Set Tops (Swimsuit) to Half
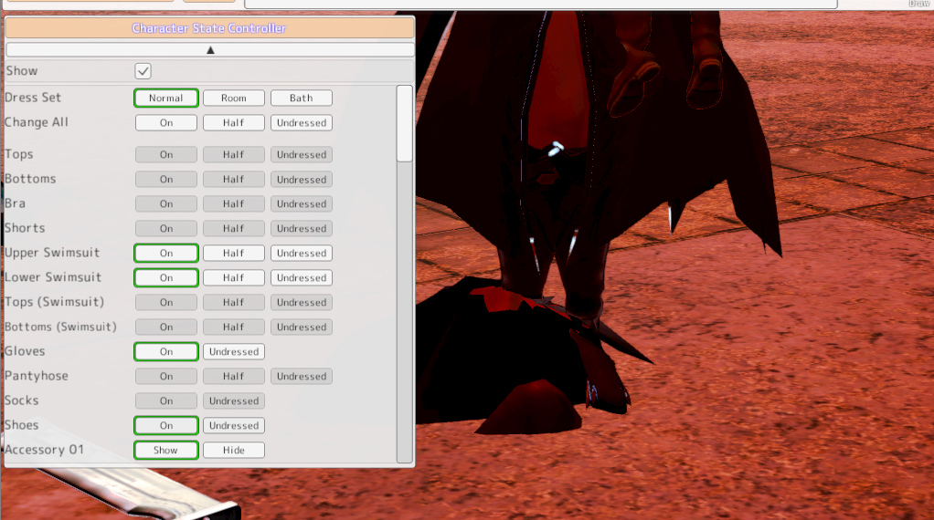Screen dimensions: 934x520 [x=234, y=303]
